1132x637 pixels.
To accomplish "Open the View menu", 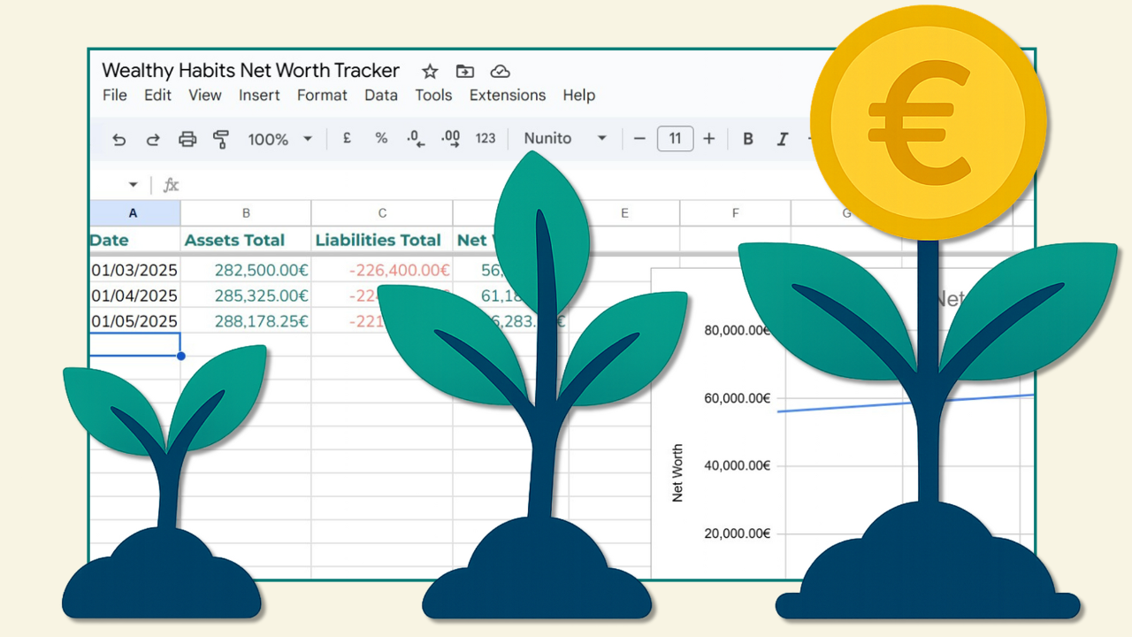I will pyautogui.click(x=205, y=95).
